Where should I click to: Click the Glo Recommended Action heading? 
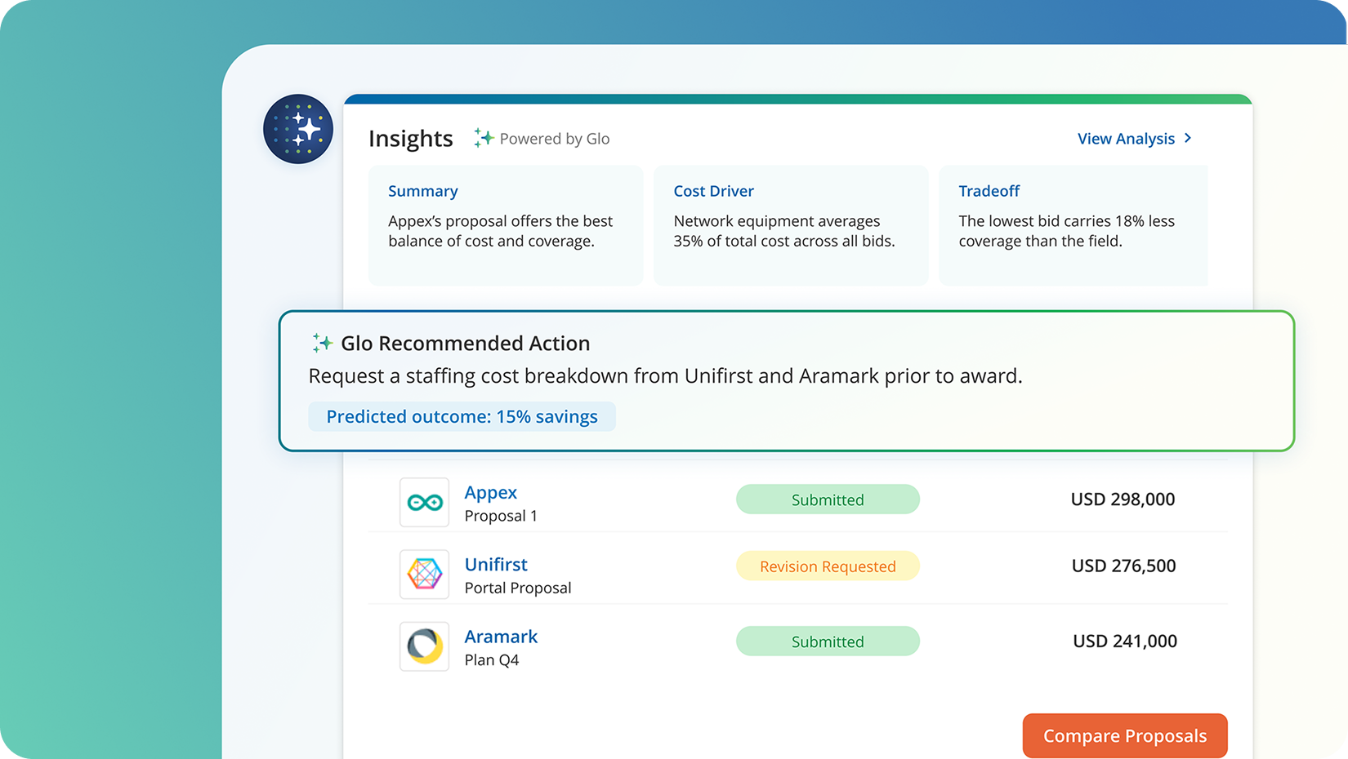466,344
